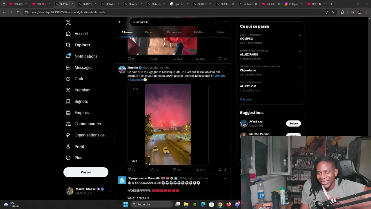Bookmark Mookie's tweet

click(220, 170)
